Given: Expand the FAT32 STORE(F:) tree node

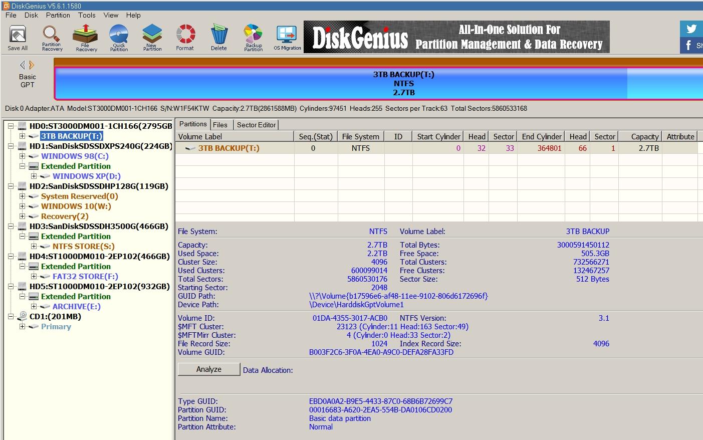Looking at the screenshot, I should point(34,277).
